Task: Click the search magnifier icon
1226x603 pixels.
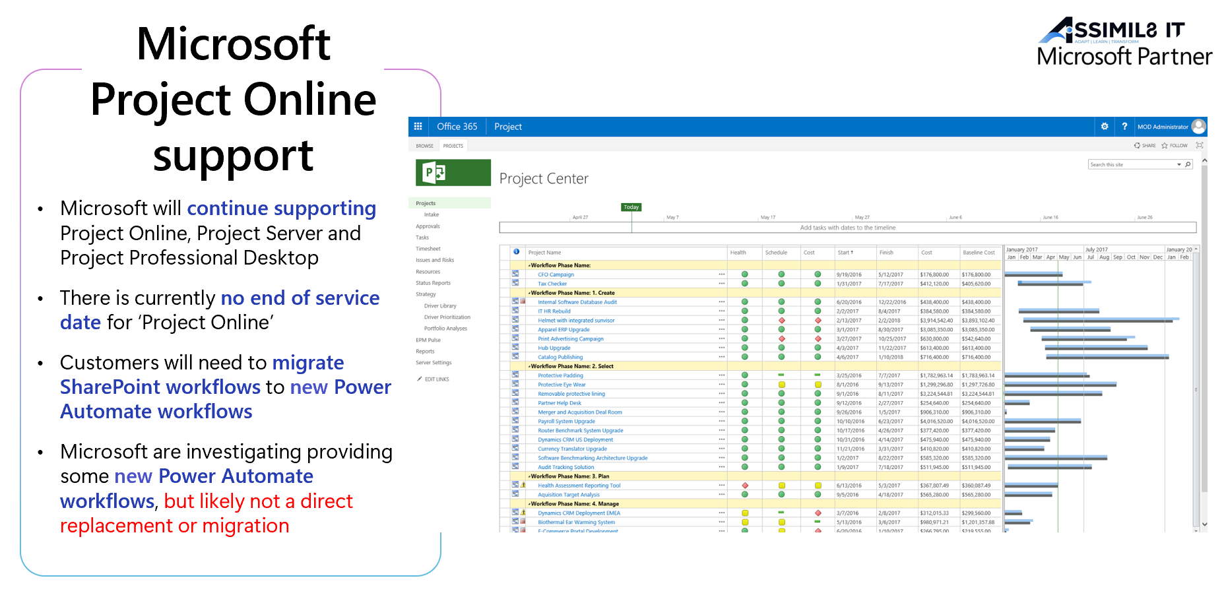Action: (1188, 164)
